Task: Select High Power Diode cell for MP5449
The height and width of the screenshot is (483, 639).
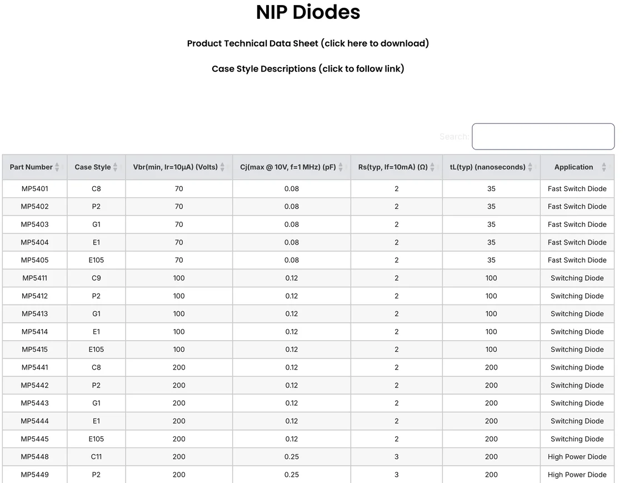Action: pyautogui.click(x=577, y=475)
